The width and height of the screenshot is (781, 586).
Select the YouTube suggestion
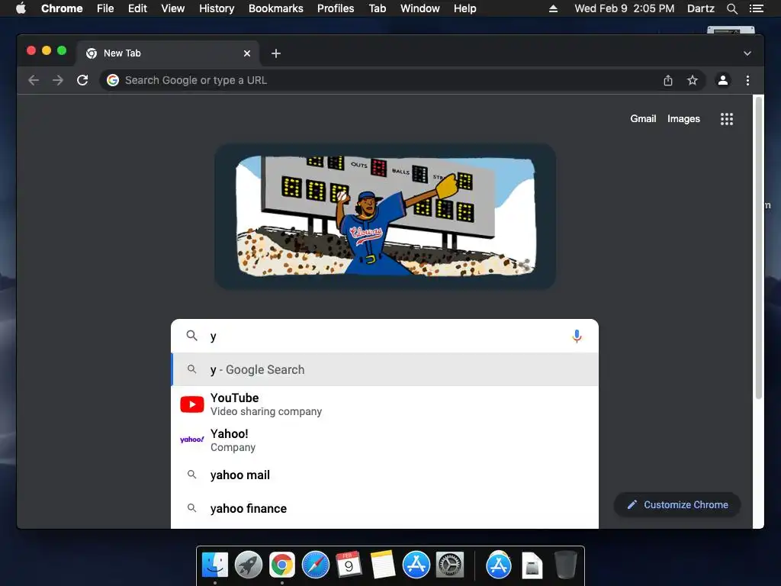click(x=384, y=404)
